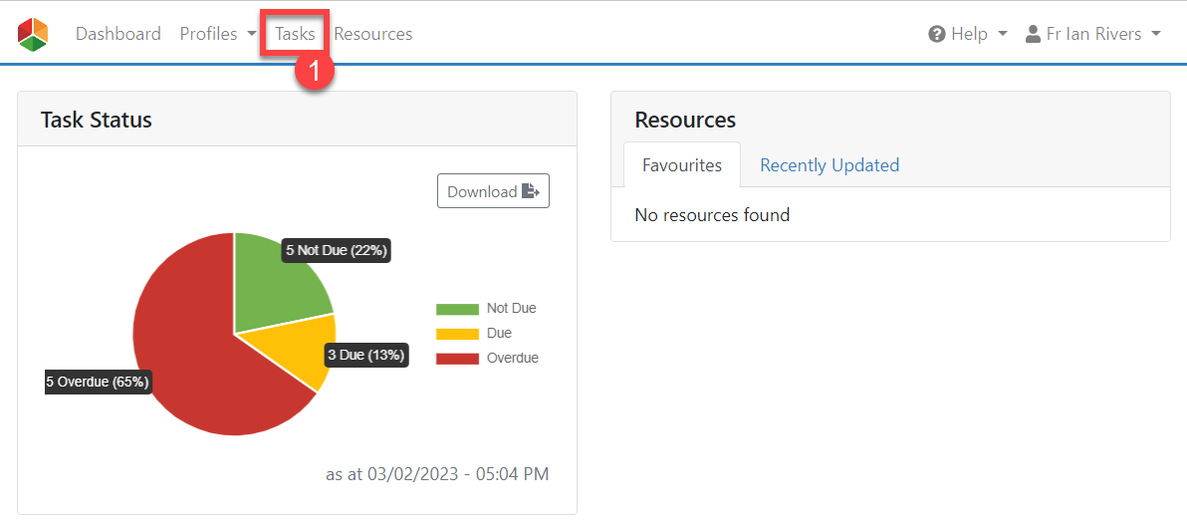This screenshot has height=526, width=1187.
Task: Click the user profile person icon
Action: 1033,34
